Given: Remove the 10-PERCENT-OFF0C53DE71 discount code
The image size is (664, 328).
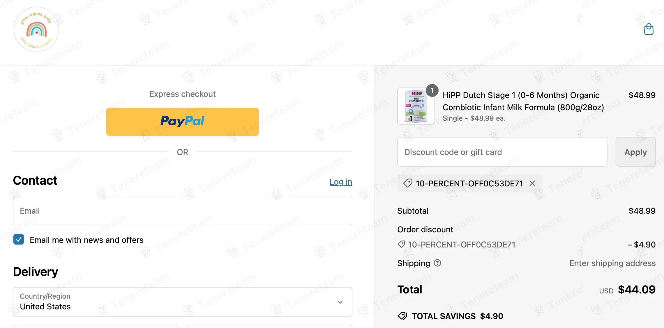Looking at the screenshot, I should [x=532, y=183].
